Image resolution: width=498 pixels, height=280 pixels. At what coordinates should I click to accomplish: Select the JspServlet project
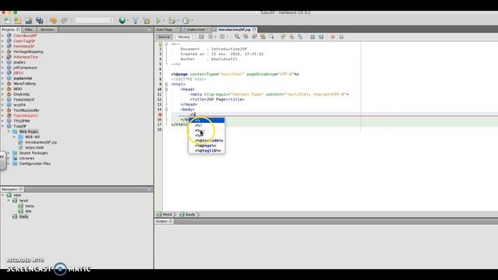click(23, 78)
